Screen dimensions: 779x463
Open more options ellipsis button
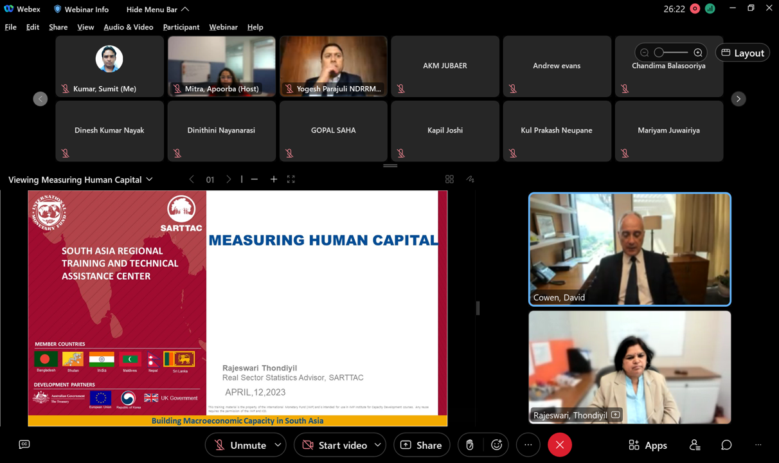528,445
